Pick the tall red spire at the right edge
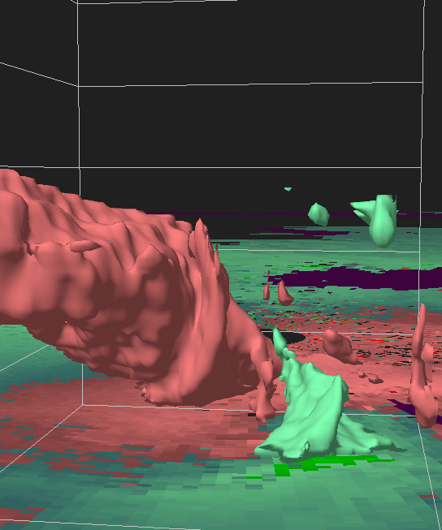The image size is (442, 530). [x=421, y=367]
